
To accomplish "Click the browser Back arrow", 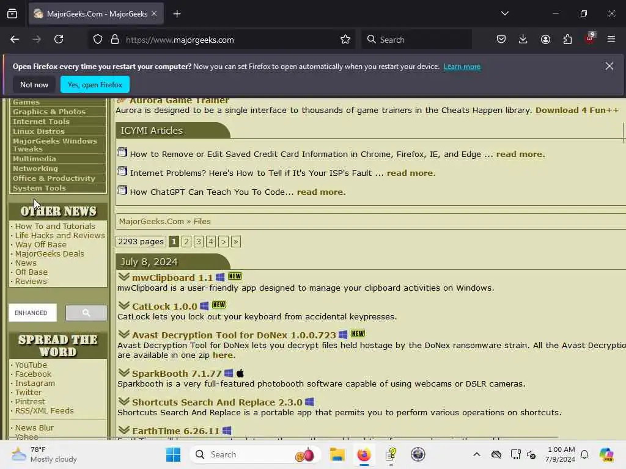I will (x=15, y=39).
